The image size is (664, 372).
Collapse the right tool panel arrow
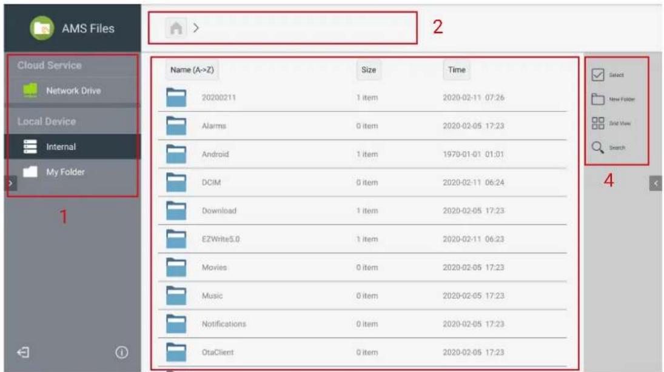(656, 183)
